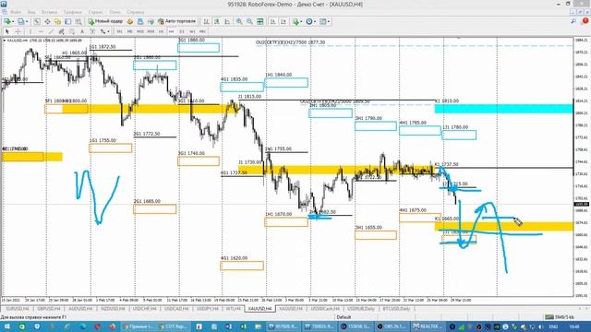Switch chart to line chart mode
Screen dimensions: 591x332
[x=227, y=21]
